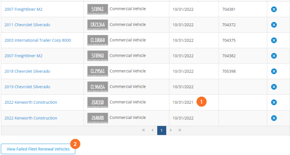290x155 pixels.
Task: Click the orange marker number 1 badge
Action: [x=202, y=102]
